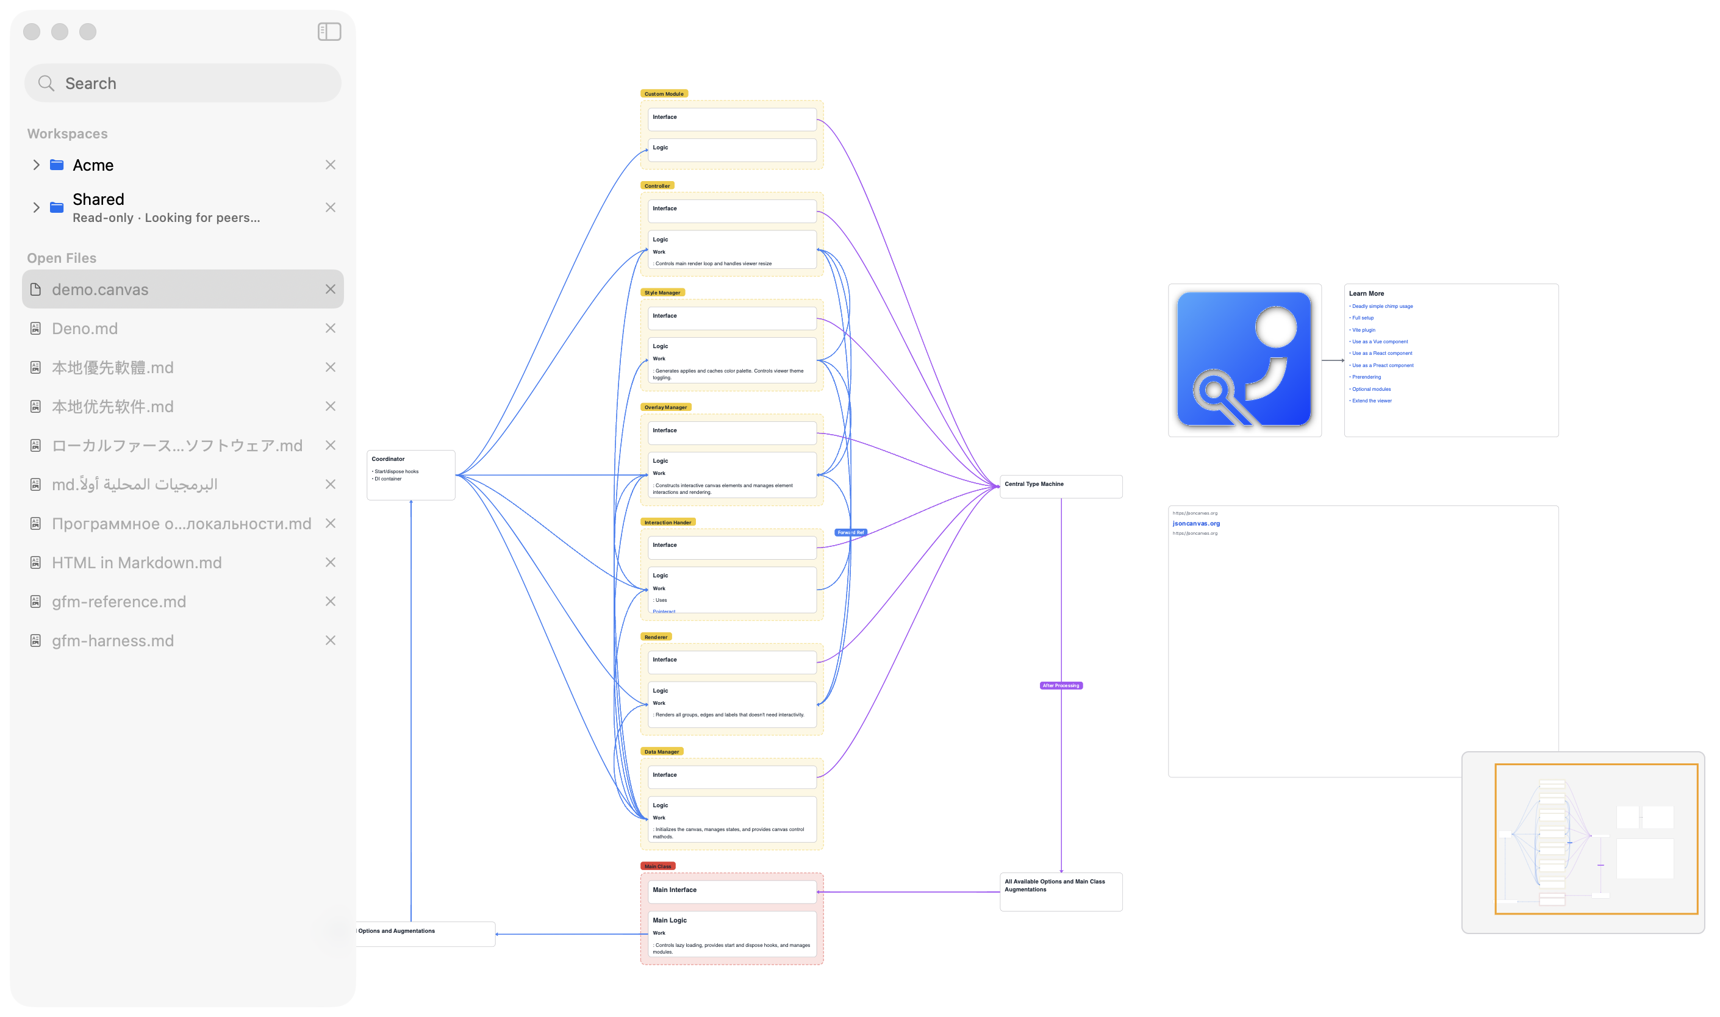Select demo.canvas in Open Files
The height and width of the screenshot is (1017, 1720).
(183, 289)
